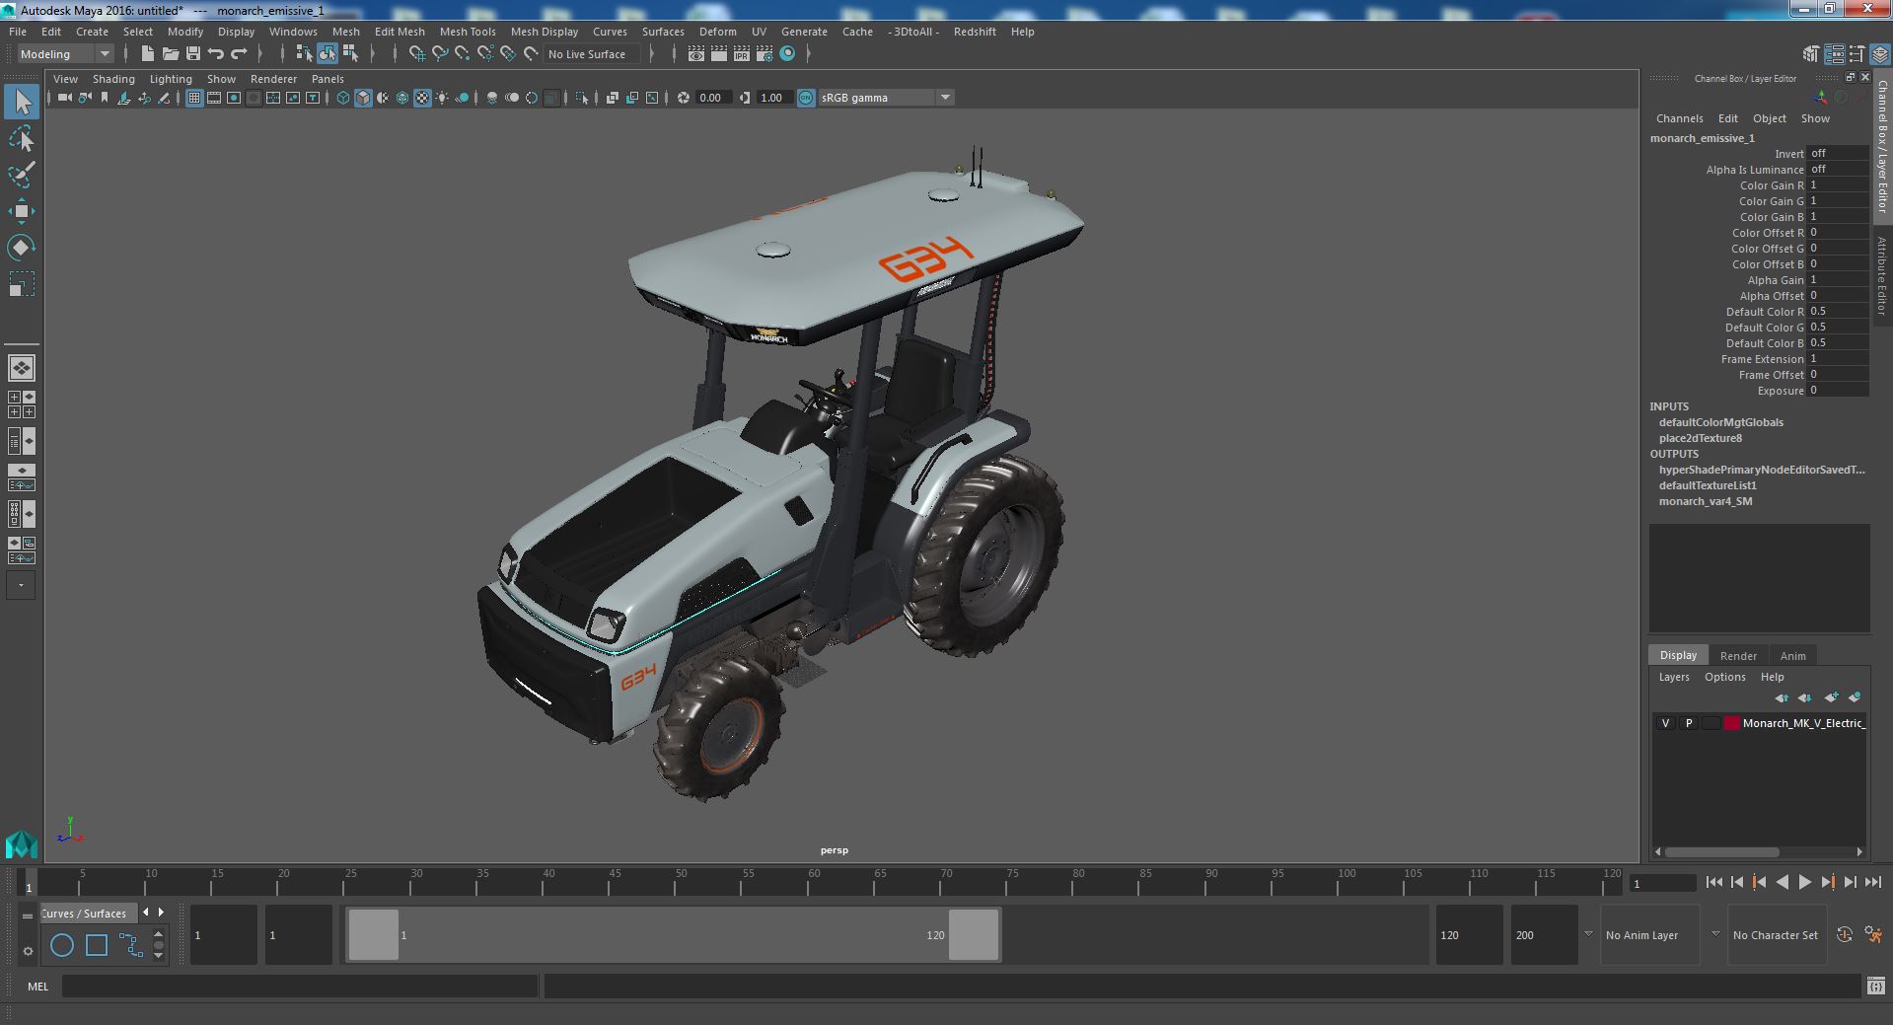Show the Attribute Editor via status icon

pyautogui.click(x=1834, y=54)
